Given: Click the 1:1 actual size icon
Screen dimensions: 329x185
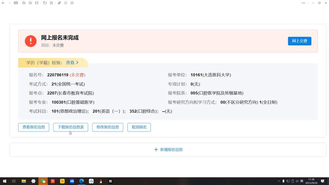Looking at the screenshot, I should pyautogui.click(x=37, y=3).
